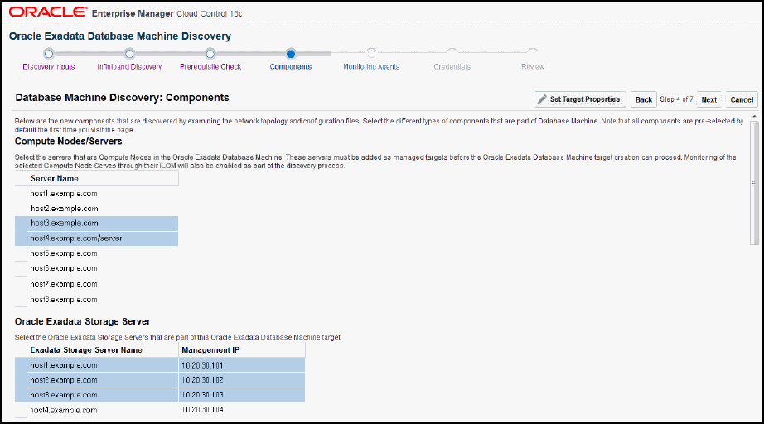The height and width of the screenshot is (424, 764).
Task: Select compute node host6.example.com
Action: [x=96, y=268]
